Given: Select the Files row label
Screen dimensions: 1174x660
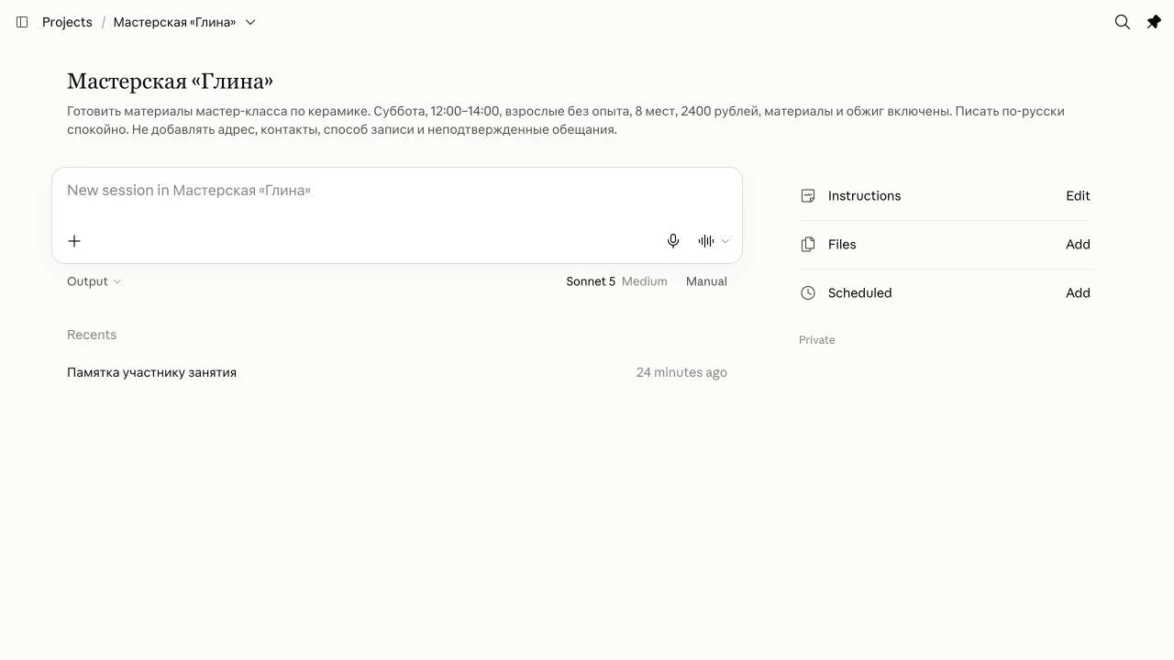Looking at the screenshot, I should 842,245.
